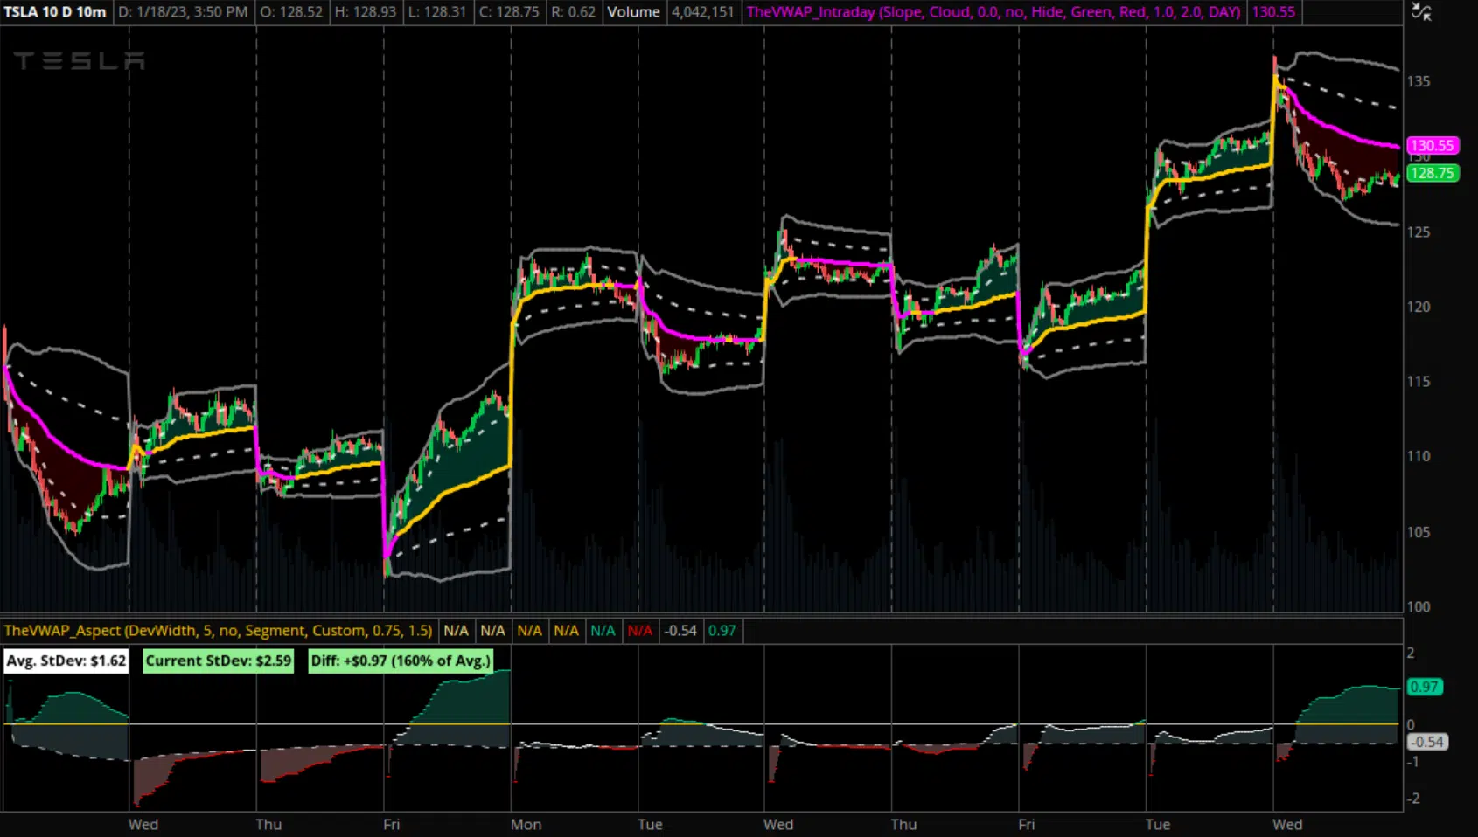The width and height of the screenshot is (1478, 837).
Task: Select the open price O: 128.52
Action: click(x=290, y=12)
